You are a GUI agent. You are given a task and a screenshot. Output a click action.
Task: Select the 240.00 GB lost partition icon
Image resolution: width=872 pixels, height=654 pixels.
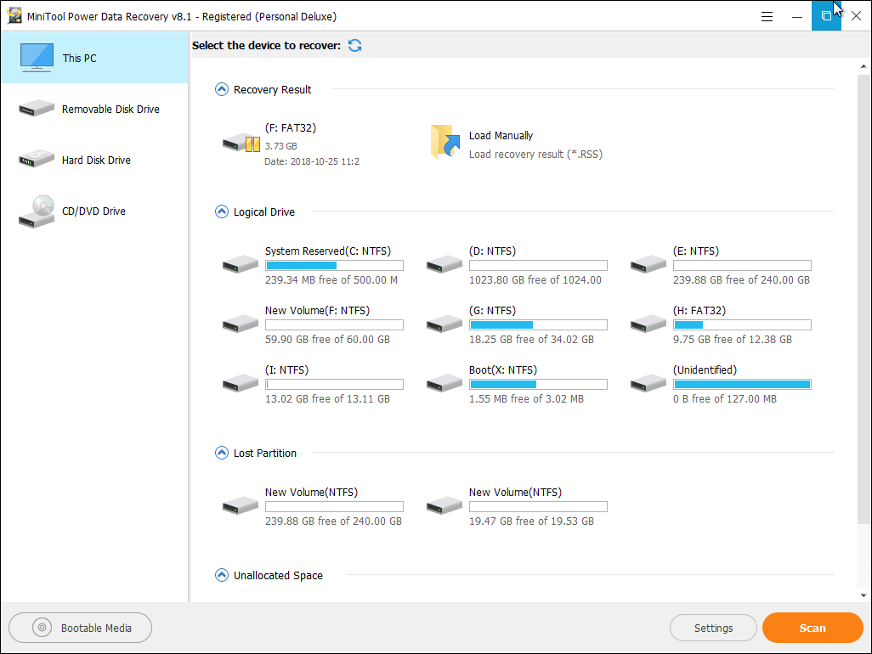tap(241, 505)
